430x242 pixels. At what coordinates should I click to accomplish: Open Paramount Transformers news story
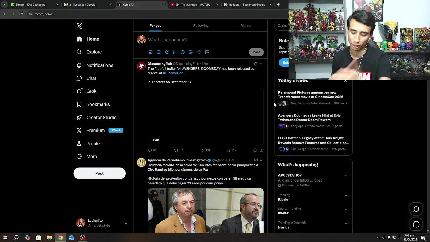(313, 97)
